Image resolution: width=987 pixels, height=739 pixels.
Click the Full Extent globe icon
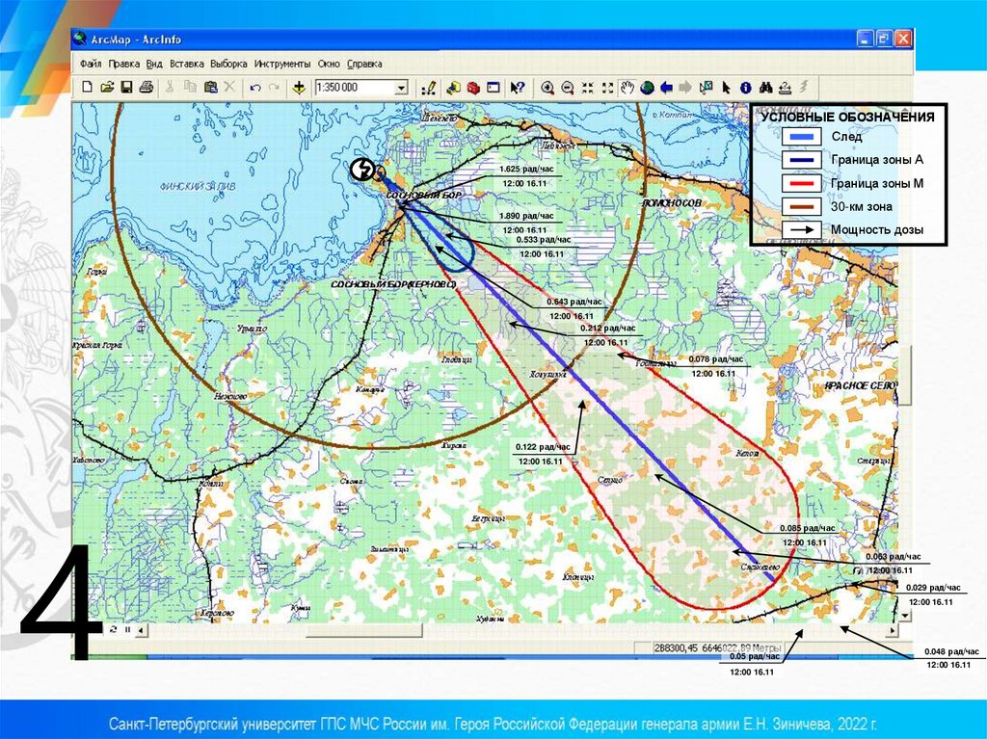[647, 88]
